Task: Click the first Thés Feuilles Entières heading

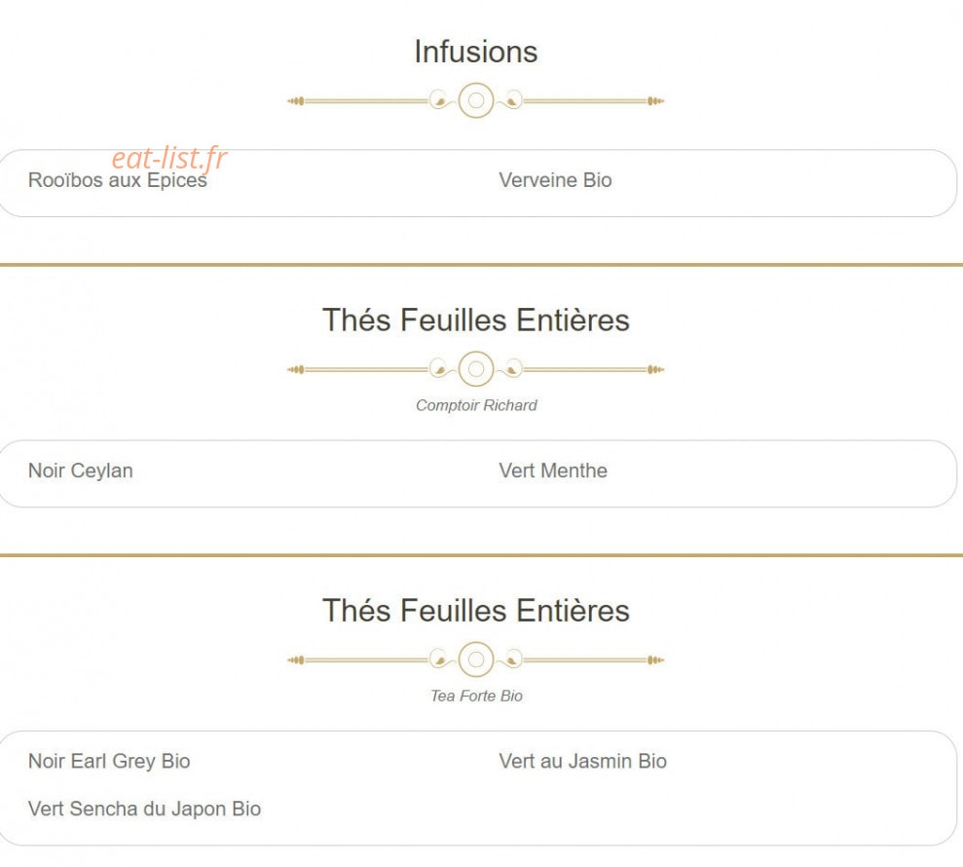Action: point(476,320)
